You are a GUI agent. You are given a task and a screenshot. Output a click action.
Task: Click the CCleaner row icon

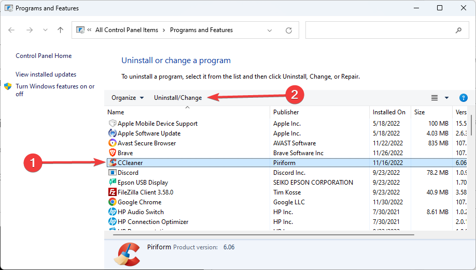pyautogui.click(x=113, y=162)
